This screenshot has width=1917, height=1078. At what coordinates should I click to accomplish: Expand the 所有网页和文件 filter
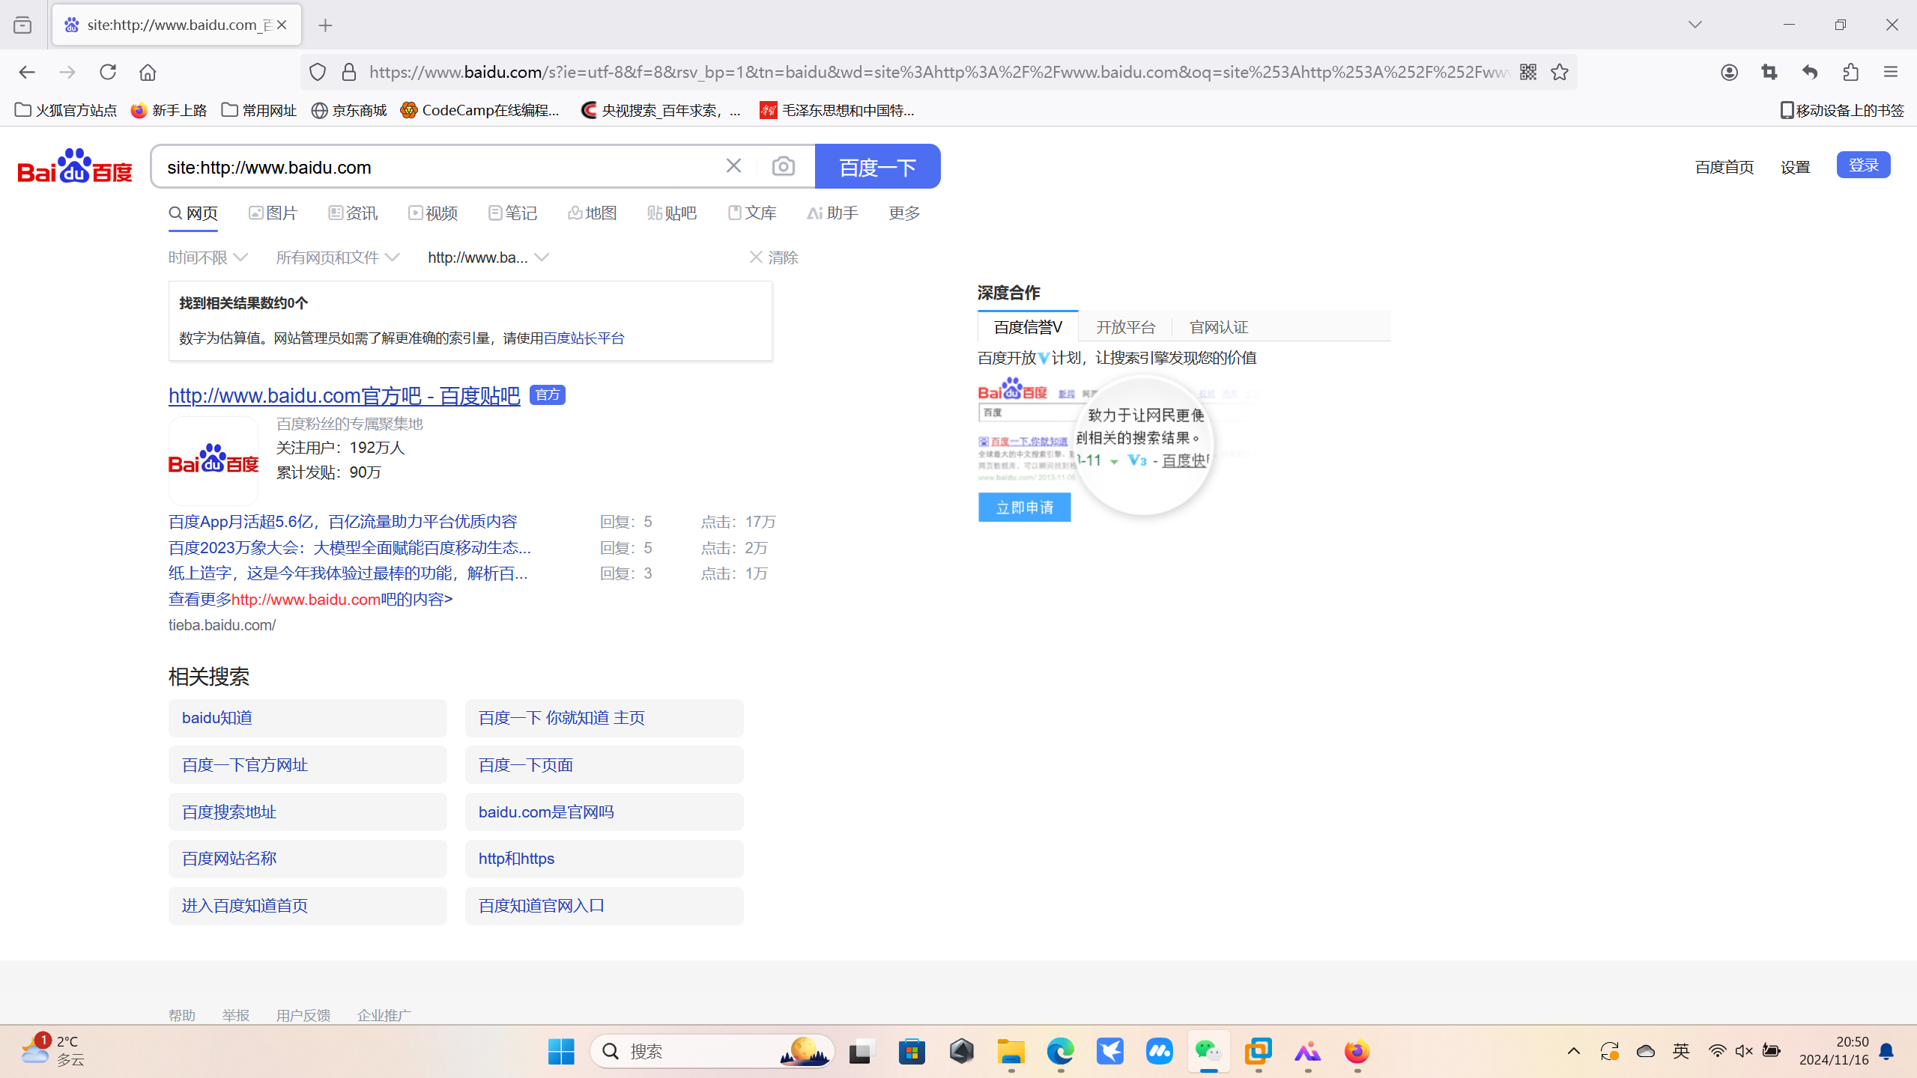click(338, 258)
